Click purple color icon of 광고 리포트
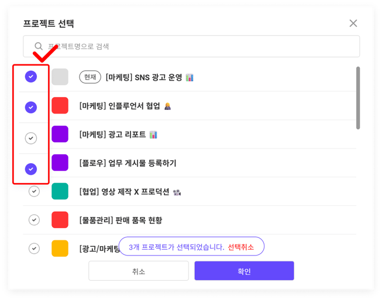This screenshot has height=300, width=382. click(x=60, y=135)
